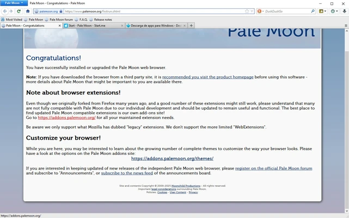Screen dimensions: 349x218
Task: Go forward with the forward arrow button
Action: [x=11, y=11]
